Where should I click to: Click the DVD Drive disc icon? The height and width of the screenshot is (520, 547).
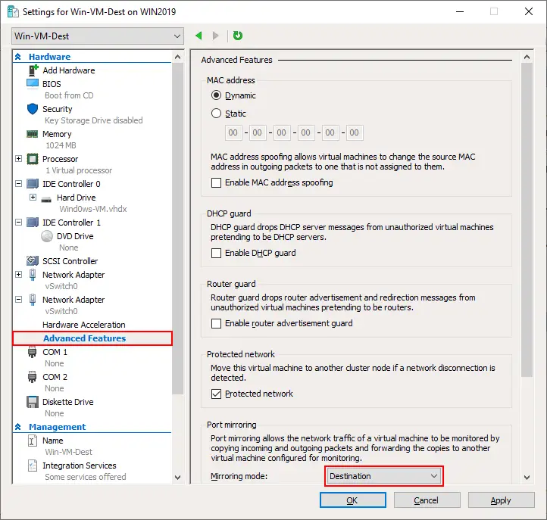click(x=47, y=236)
